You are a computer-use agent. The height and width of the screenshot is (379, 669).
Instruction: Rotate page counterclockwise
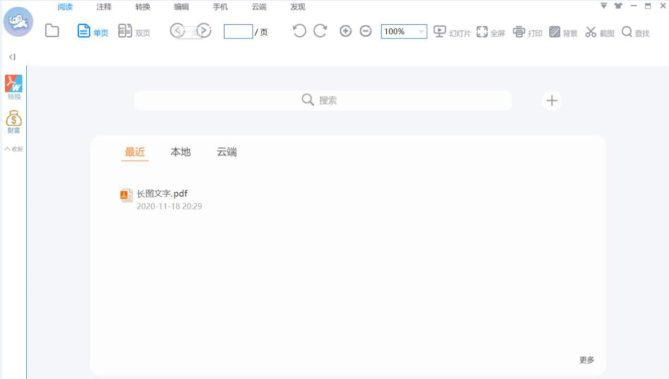click(299, 31)
